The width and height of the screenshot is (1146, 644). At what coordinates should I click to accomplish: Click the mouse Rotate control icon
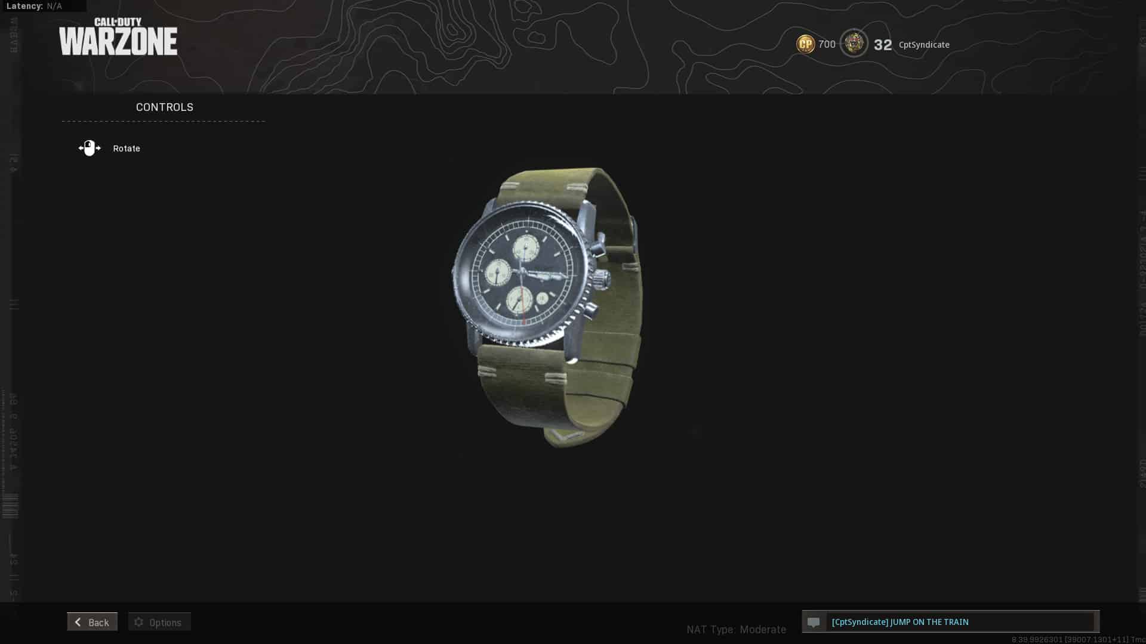tap(90, 148)
